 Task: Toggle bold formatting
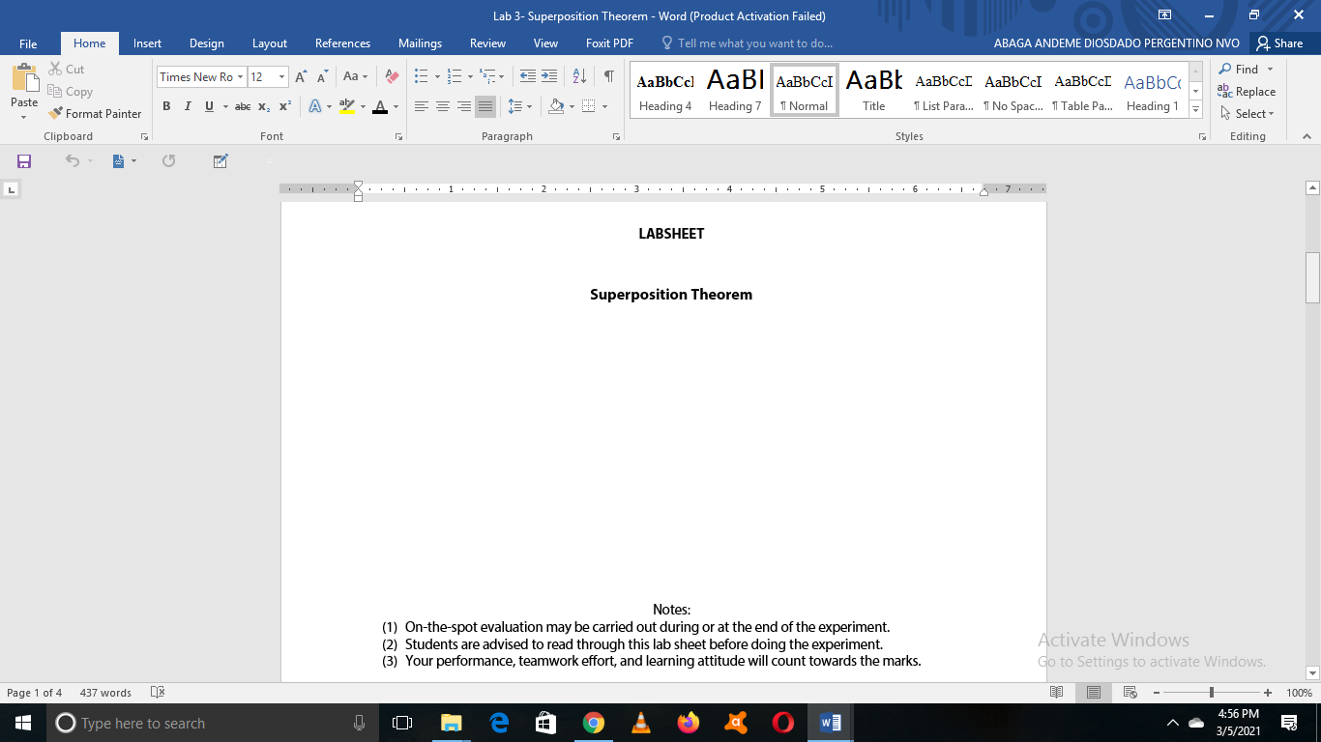click(x=166, y=106)
